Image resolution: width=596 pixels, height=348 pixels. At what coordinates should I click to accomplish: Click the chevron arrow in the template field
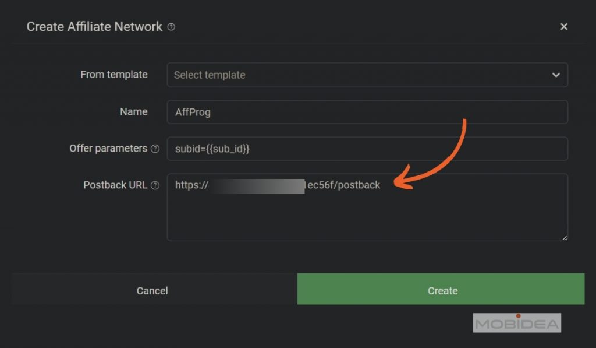click(x=556, y=75)
